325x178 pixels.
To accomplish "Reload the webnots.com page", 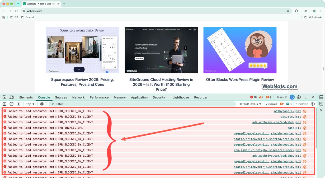I will tap(16, 11).
